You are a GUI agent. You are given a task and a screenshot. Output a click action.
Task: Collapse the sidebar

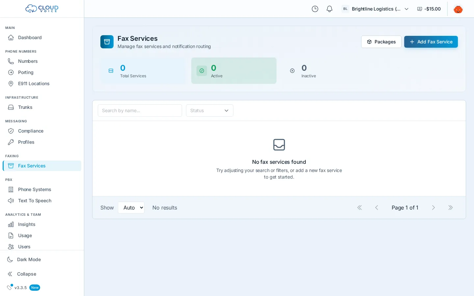point(42,274)
